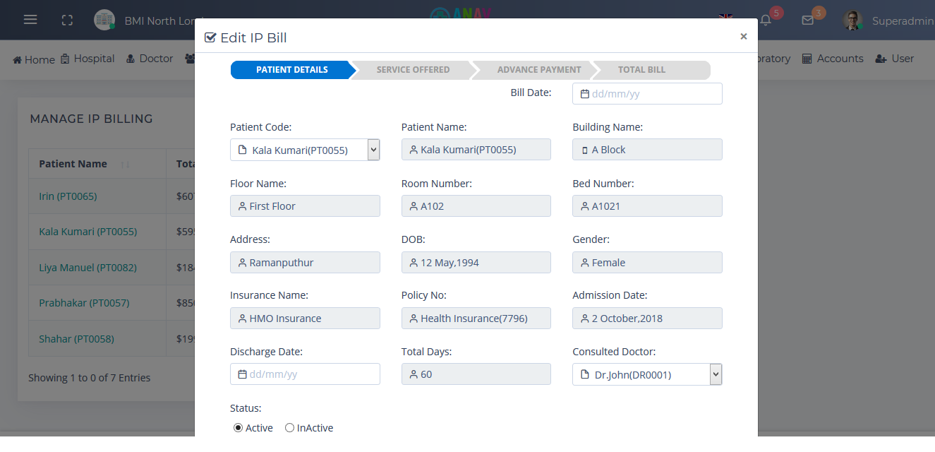The image size is (935, 452).
Task: Click the hospital logo avatar
Action: point(104,20)
